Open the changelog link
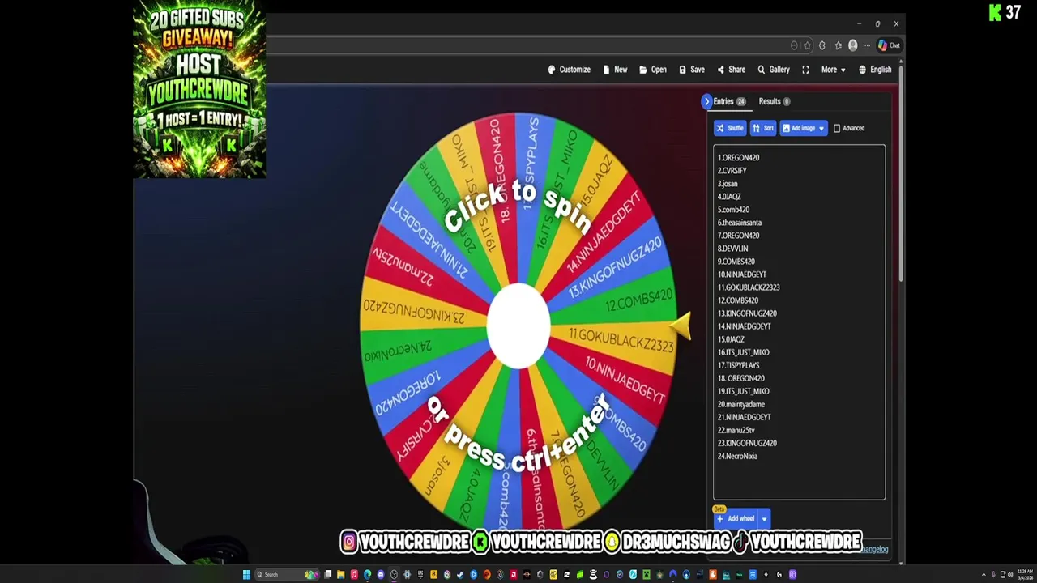 click(875, 549)
